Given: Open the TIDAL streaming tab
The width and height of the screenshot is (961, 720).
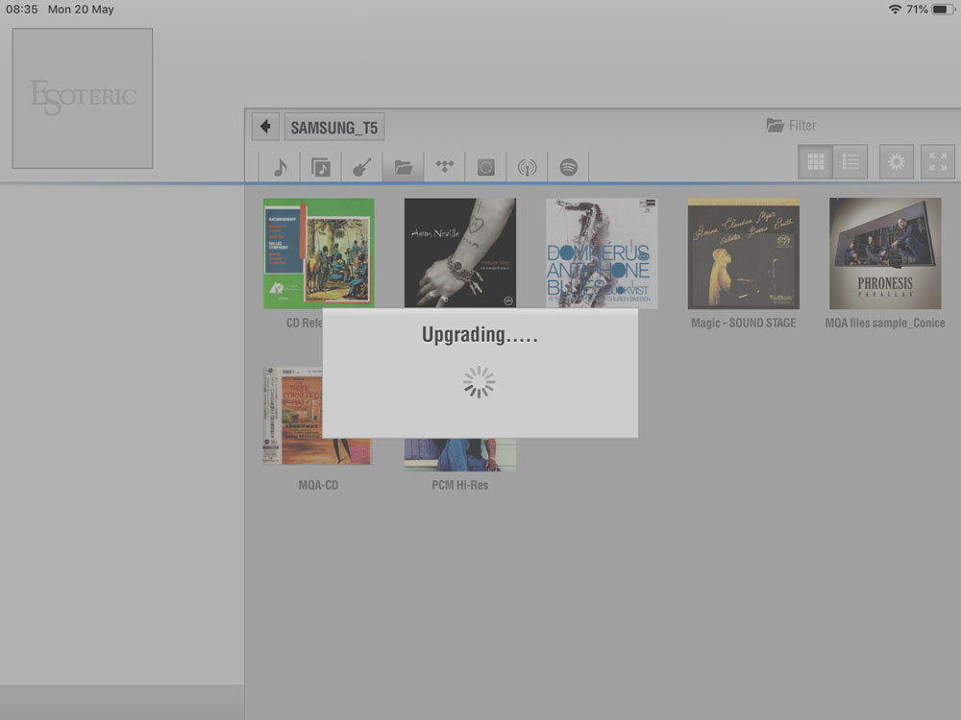Looking at the screenshot, I should pos(444,167).
